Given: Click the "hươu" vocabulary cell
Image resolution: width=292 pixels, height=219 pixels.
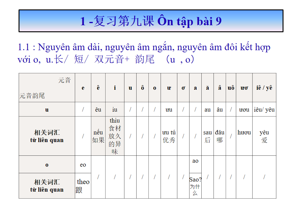Looking at the screenshot, I should click(244, 133).
